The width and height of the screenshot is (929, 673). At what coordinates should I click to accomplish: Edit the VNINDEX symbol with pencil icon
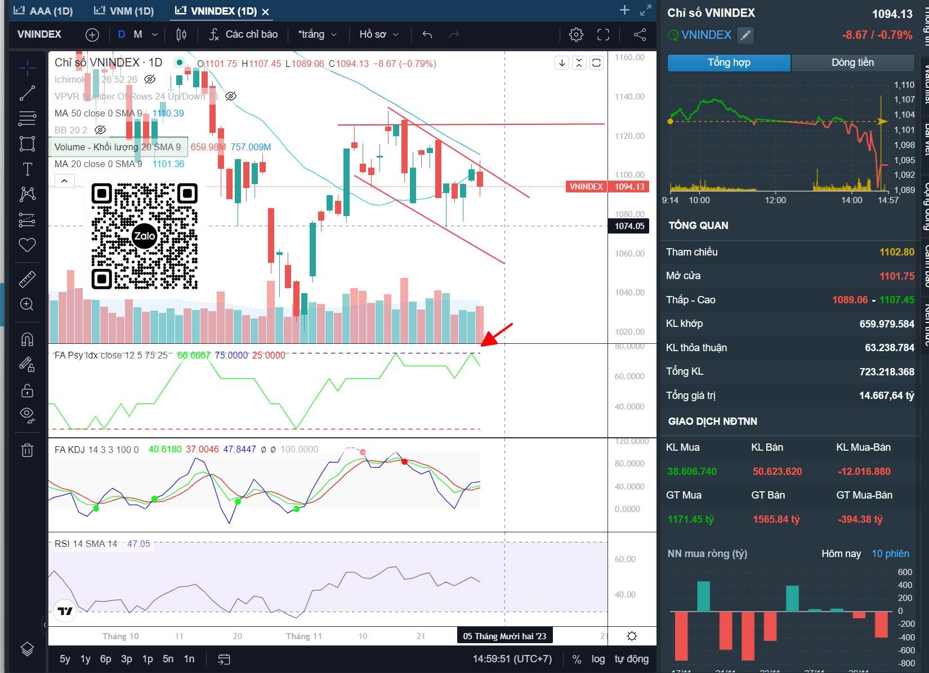pos(745,35)
